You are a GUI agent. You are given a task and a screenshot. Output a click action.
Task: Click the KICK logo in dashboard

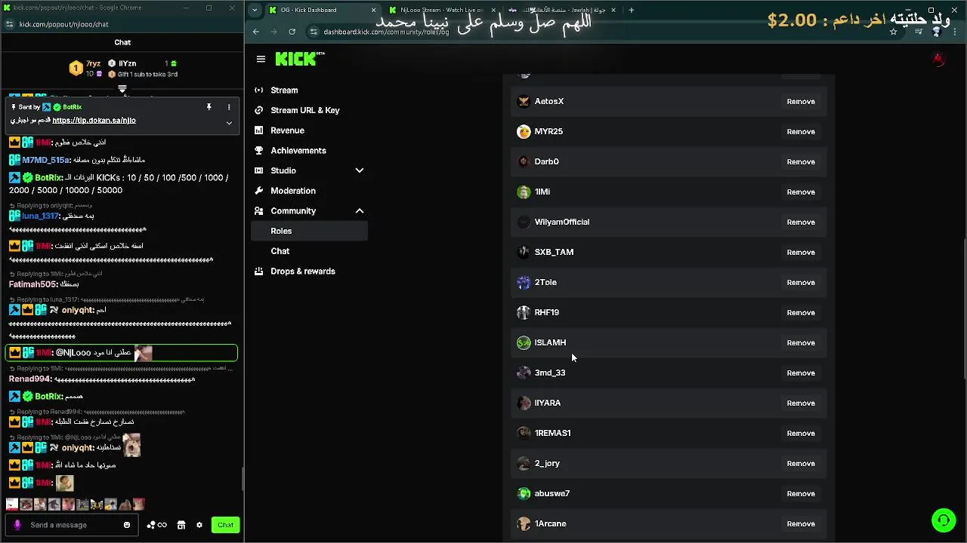click(300, 59)
